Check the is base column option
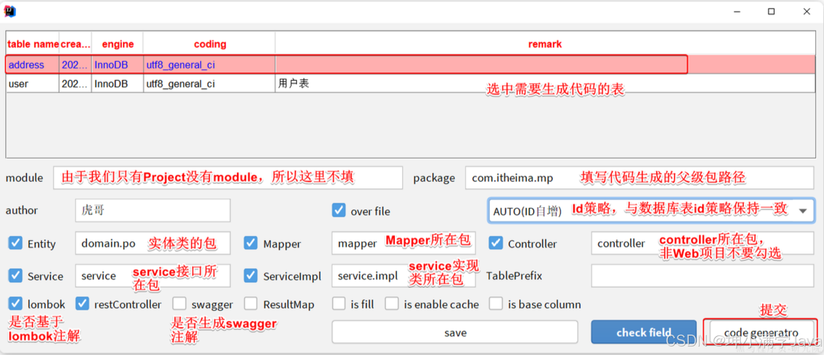The height and width of the screenshot is (355, 824). 496,304
